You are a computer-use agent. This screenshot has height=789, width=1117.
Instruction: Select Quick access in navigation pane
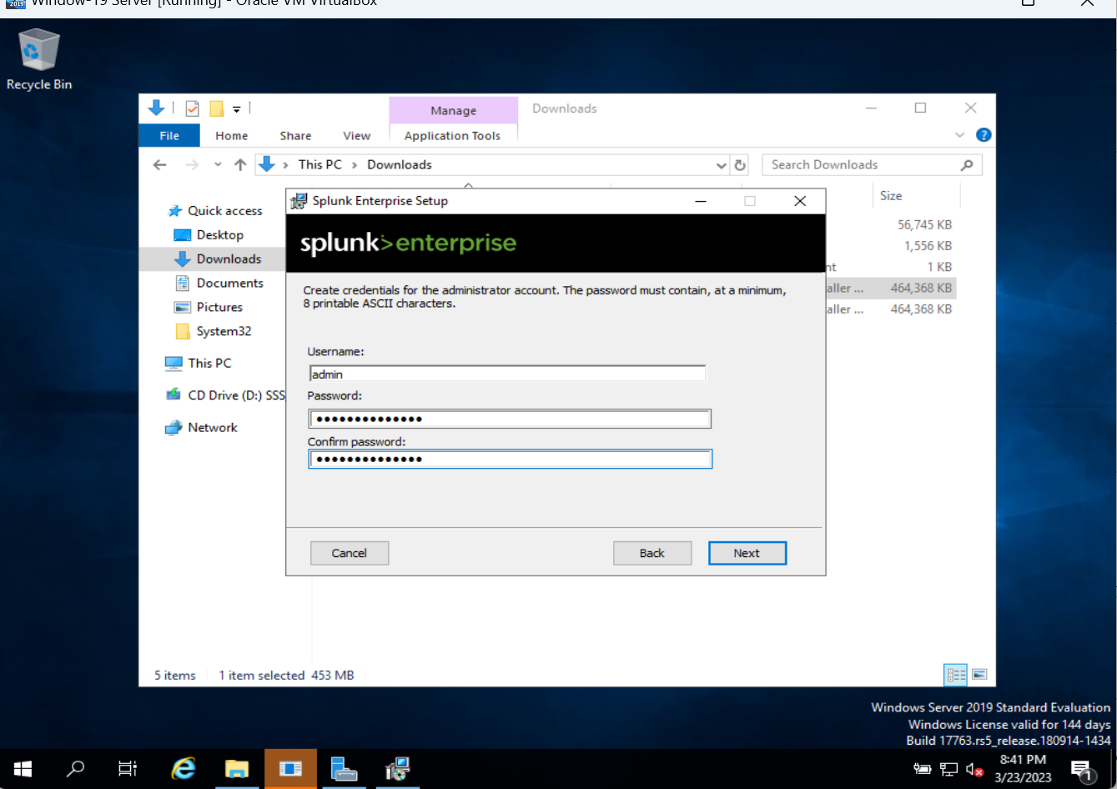224,211
